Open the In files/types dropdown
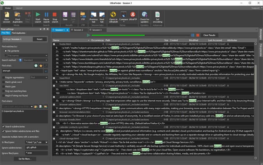Viewport: 263px width, 165px height. pyautogui.click(x=46, y=142)
